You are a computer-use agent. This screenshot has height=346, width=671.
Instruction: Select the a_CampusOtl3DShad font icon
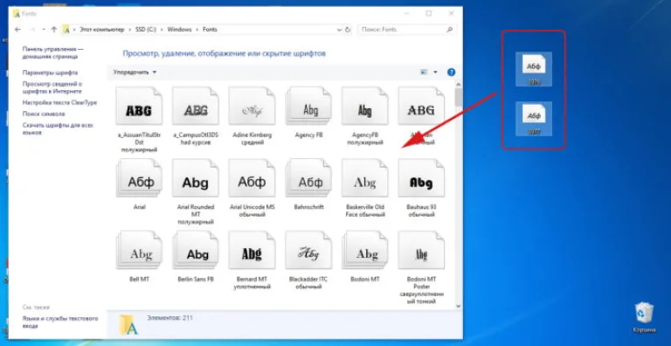(x=196, y=107)
